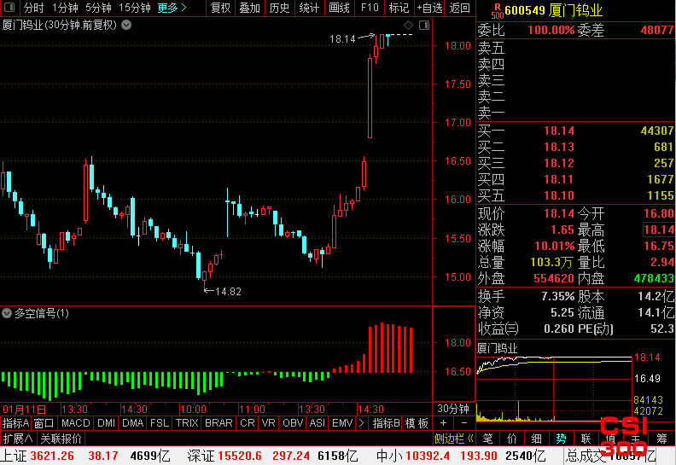
Task: Open the 指标A indicator menu
Action: (15, 423)
